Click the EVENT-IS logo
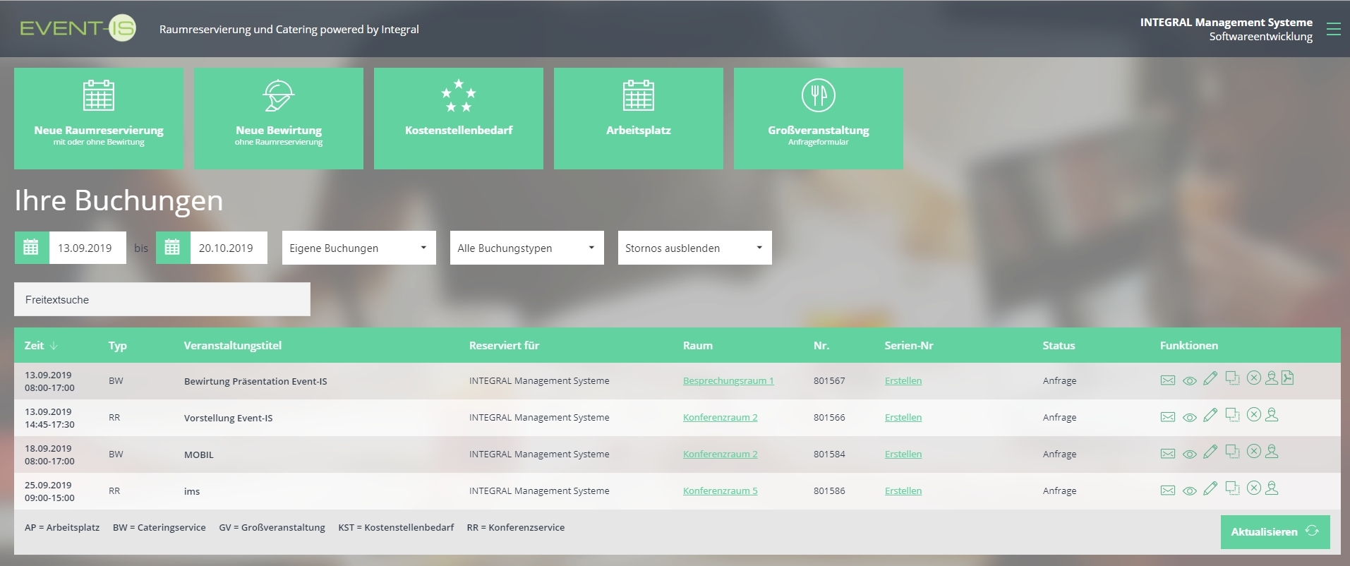The width and height of the screenshot is (1350, 566). [78, 29]
